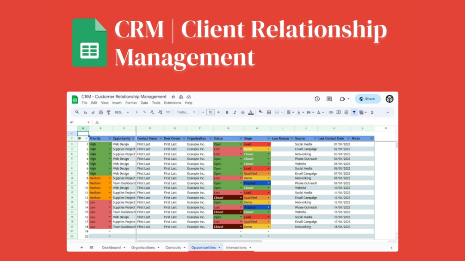Viewport: 465px width, 261px height.
Task: Start a Meet call camera icon
Action: click(342, 99)
